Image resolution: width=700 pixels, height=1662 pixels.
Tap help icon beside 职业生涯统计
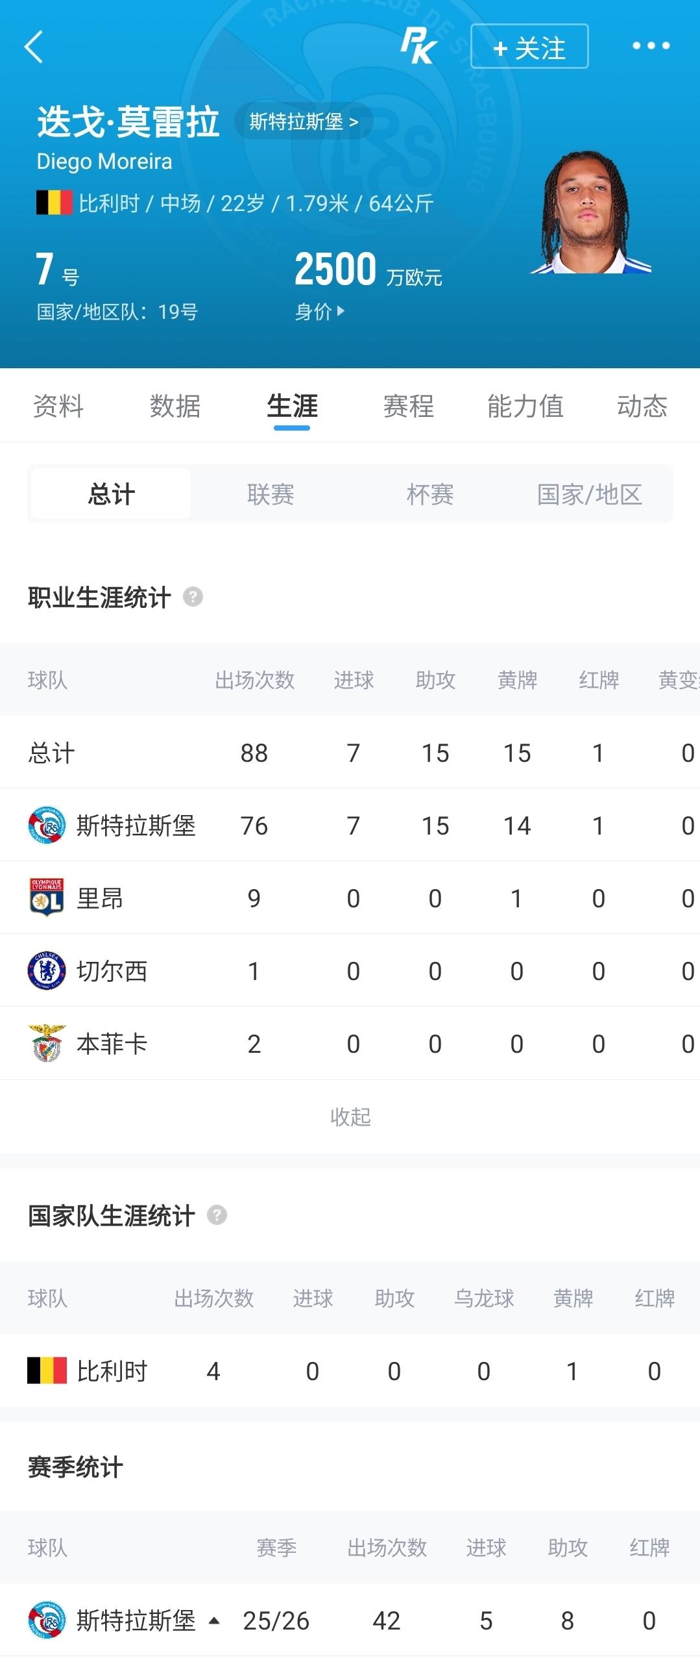pyautogui.click(x=193, y=596)
